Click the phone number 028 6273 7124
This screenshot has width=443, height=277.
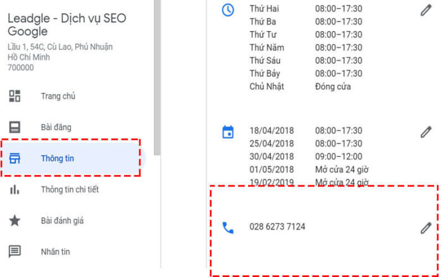277,226
